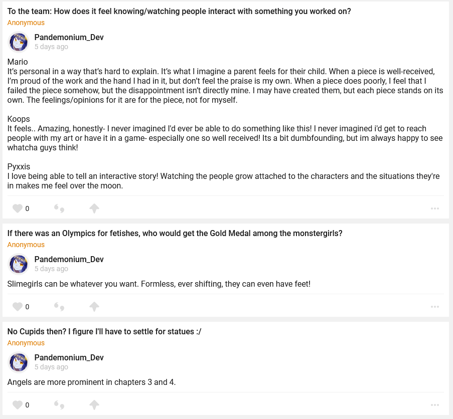The height and width of the screenshot is (419, 453).
Task: Quote the answer about team feelings
Action: [59, 208]
